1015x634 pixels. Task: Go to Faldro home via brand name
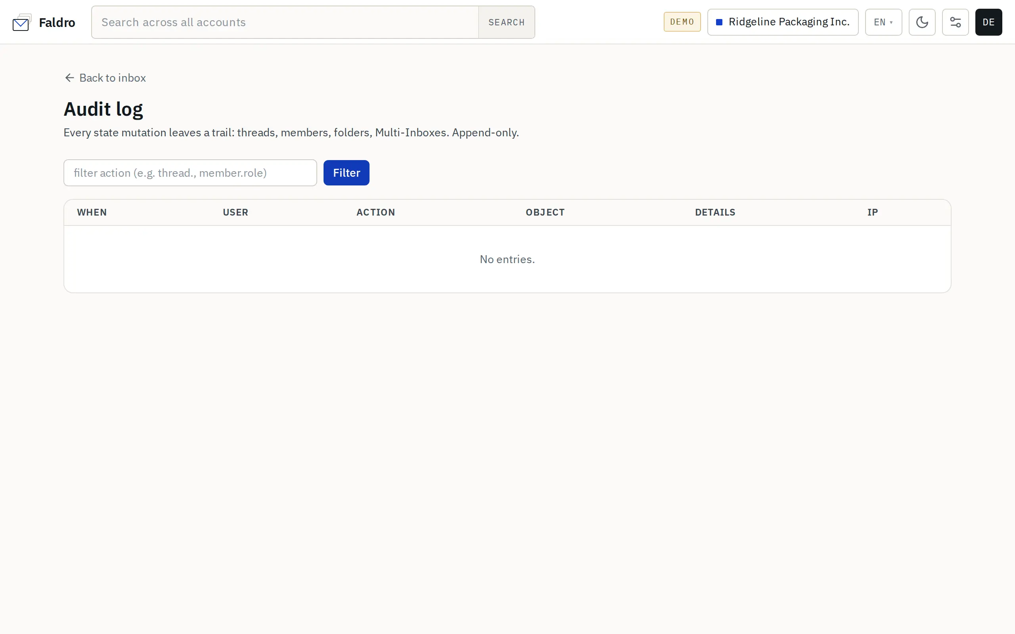pos(57,22)
